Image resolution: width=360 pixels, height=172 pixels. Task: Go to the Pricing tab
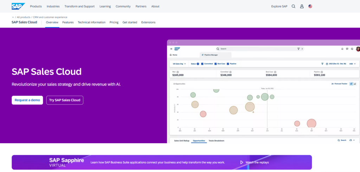[114, 22]
